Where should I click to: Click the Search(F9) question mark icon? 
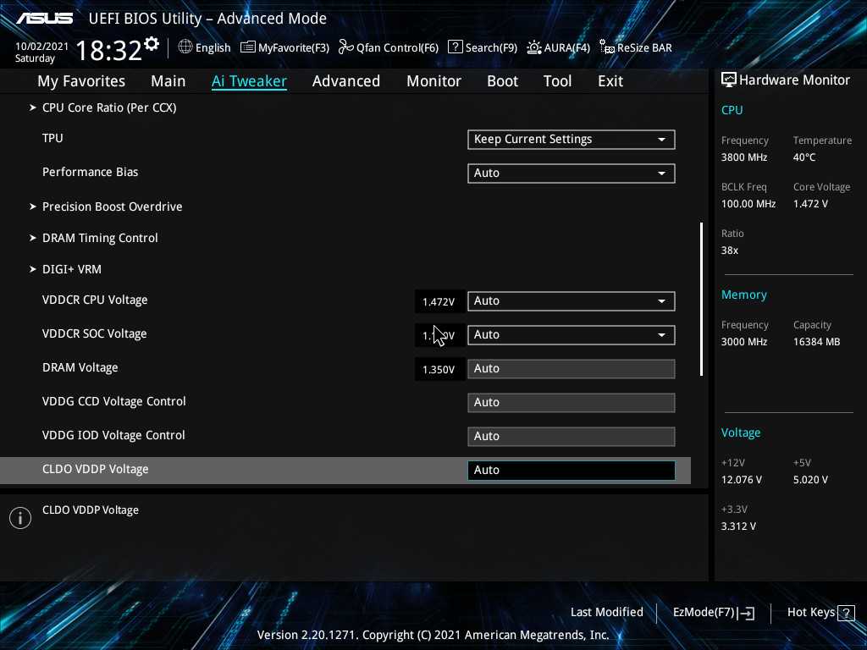(x=456, y=47)
